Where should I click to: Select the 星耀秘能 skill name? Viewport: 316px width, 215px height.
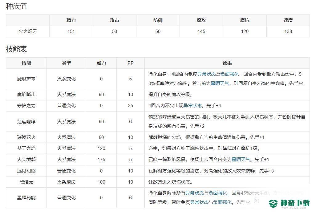coord(26,198)
